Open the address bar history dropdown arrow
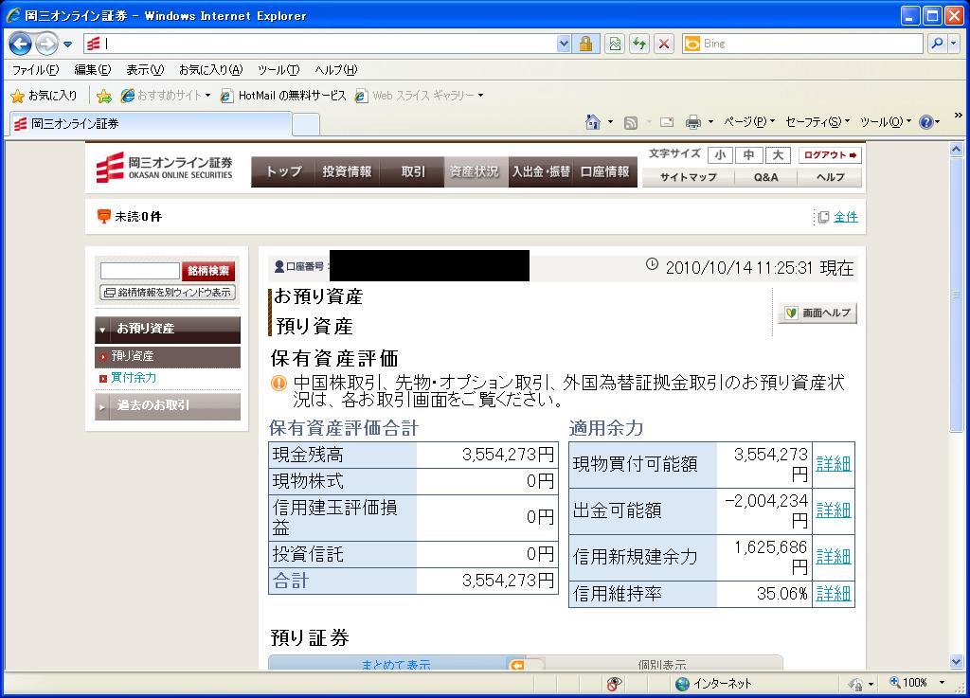 (x=565, y=44)
